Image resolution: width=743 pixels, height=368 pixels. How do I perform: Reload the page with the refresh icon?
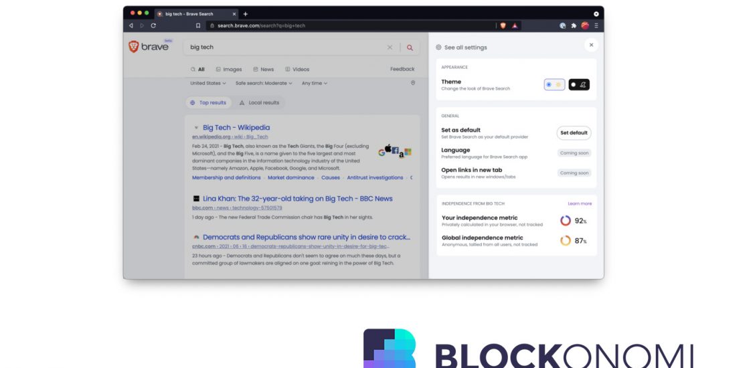(x=153, y=25)
